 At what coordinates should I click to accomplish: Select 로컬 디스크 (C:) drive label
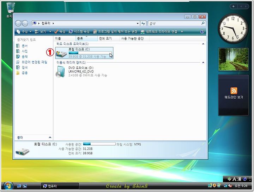pyautogui.click(x=79, y=49)
